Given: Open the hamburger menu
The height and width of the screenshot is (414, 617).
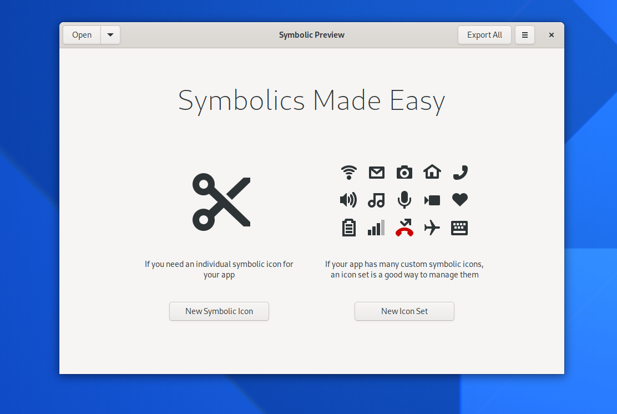Looking at the screenshot, I should tap(524, 34).
